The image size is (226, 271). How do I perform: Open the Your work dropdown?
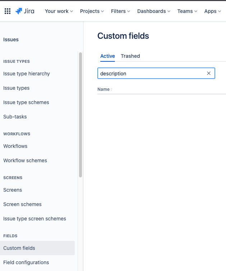pyautogui.click(x=59, y=11)
